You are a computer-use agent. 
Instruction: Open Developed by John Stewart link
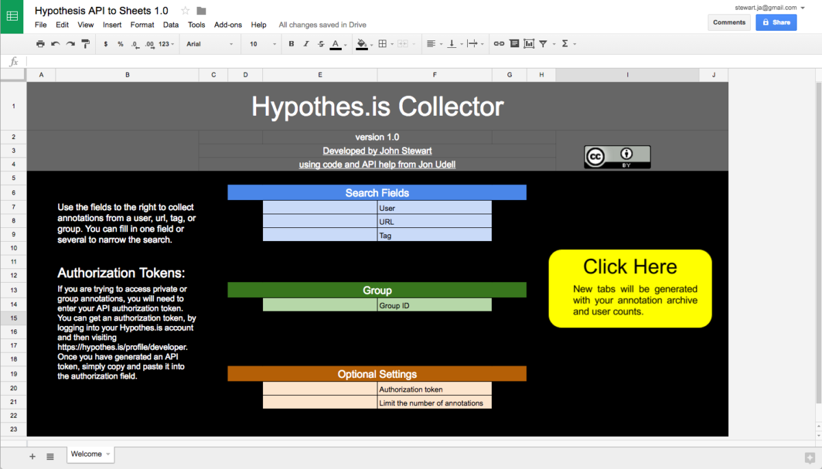point(377,151)
